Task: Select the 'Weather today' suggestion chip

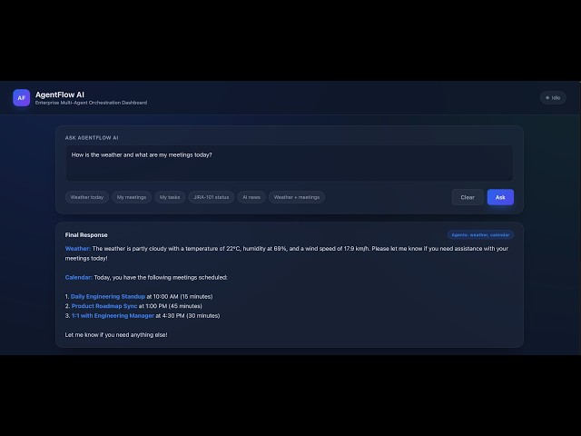Action: coord(87,197)
